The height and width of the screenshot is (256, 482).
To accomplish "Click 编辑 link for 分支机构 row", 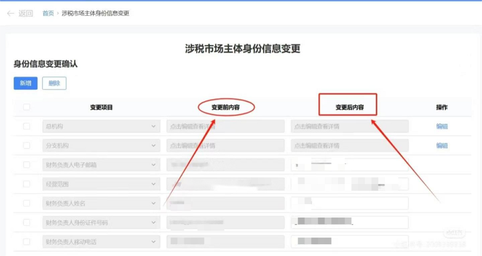I will tap(442, 146).
